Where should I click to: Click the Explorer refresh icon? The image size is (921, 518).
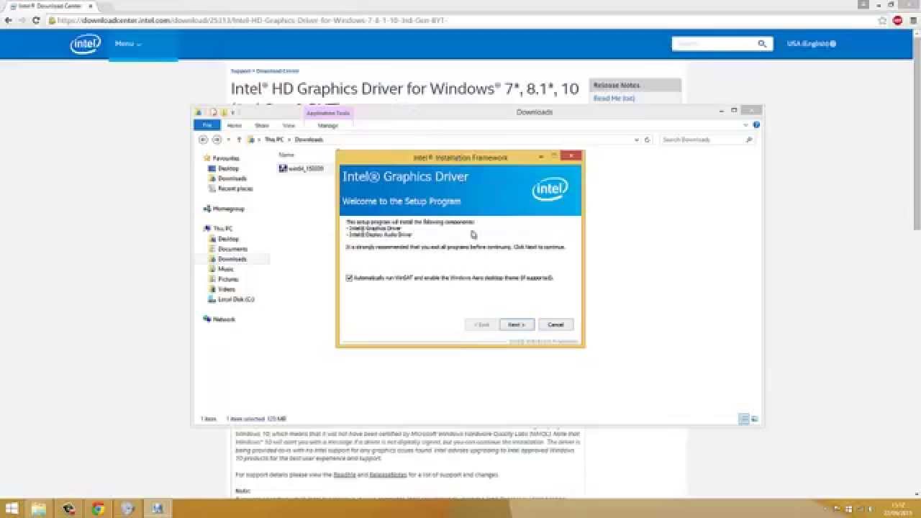coord(648,140)
